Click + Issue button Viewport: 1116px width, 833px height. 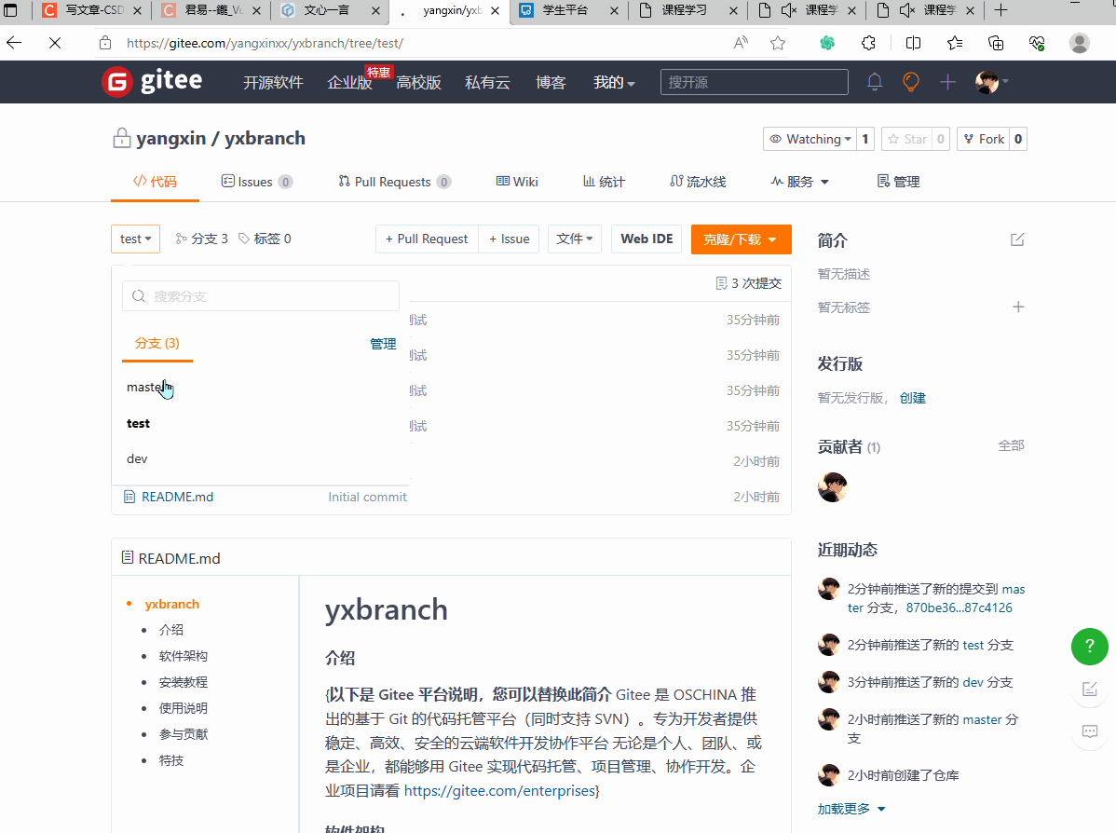tap(509, 239)
